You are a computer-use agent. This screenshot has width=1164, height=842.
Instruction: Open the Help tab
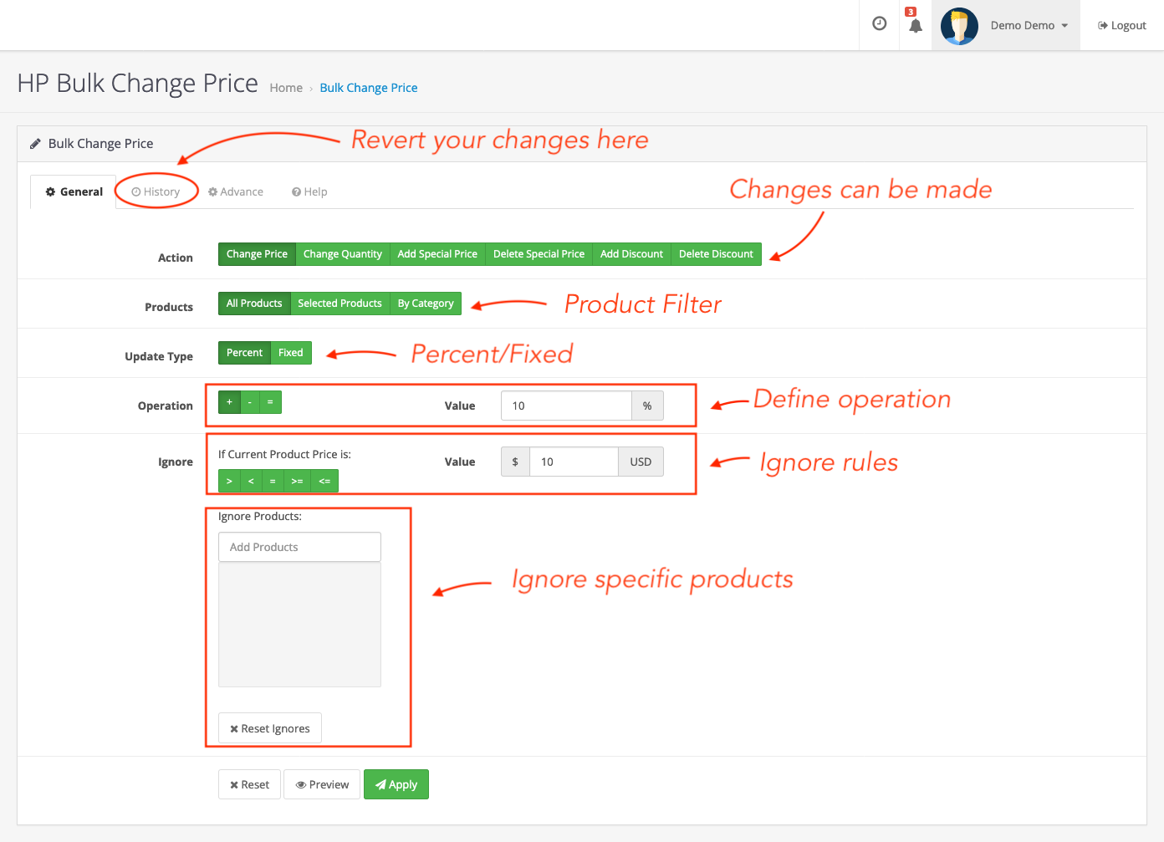(x=309, y=191)
